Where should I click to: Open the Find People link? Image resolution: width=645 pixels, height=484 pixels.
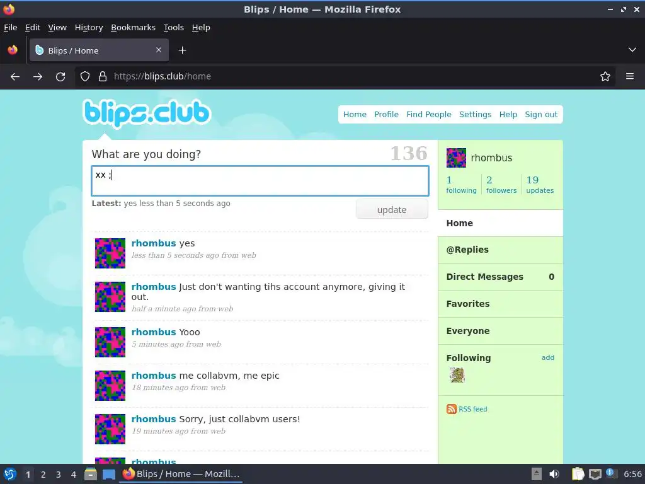tap(428, 115)
